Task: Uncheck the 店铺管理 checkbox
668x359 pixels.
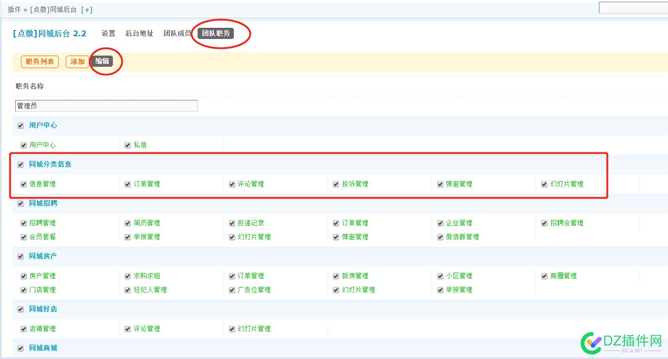Action: (x=24, y=329)
